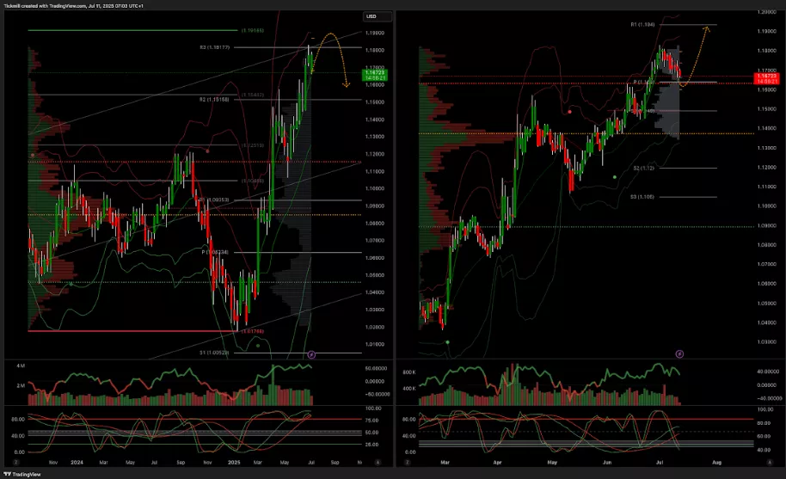Click the Aug label on right time axis
This screenshot has width=786, height=479.
(x=715, y=463)
